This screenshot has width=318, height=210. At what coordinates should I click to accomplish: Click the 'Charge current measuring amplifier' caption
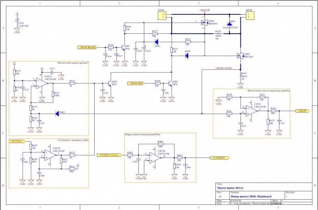click(142, 134)
